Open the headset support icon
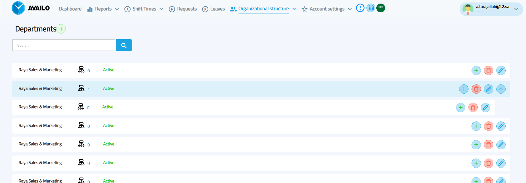The width and height of the screenshot is (526, 183). click(371, 8)
